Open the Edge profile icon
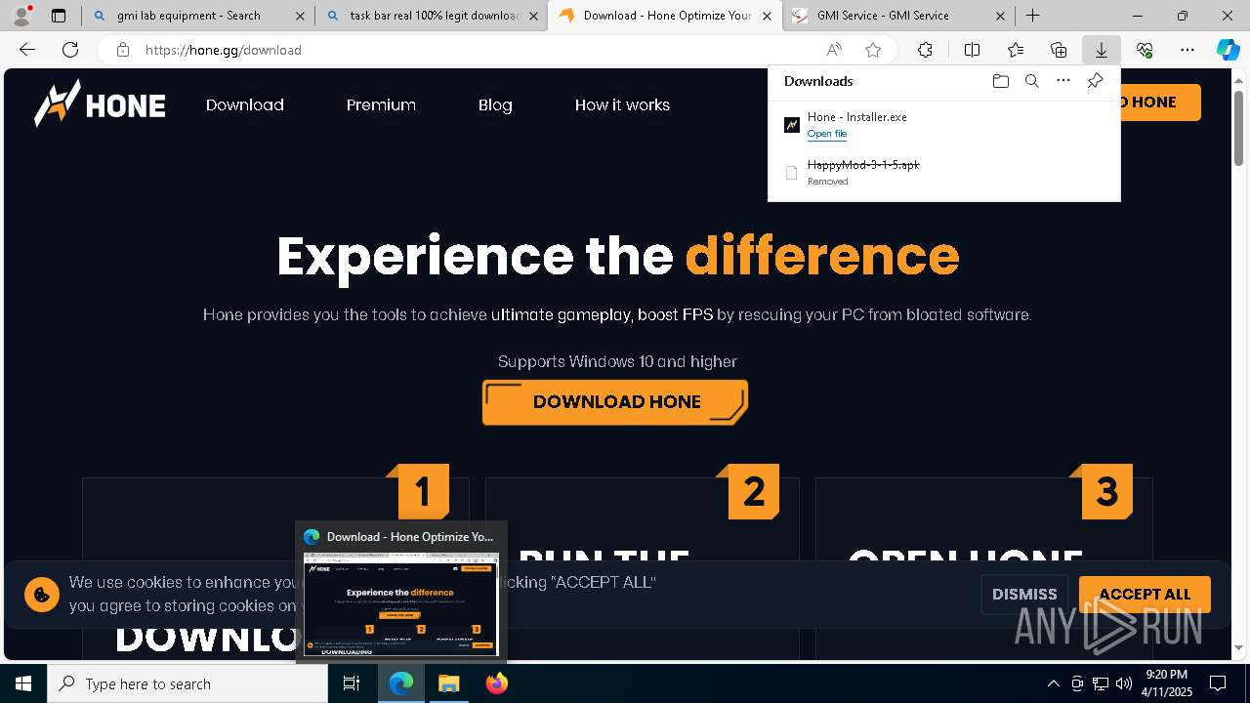 tap(21, 16)
